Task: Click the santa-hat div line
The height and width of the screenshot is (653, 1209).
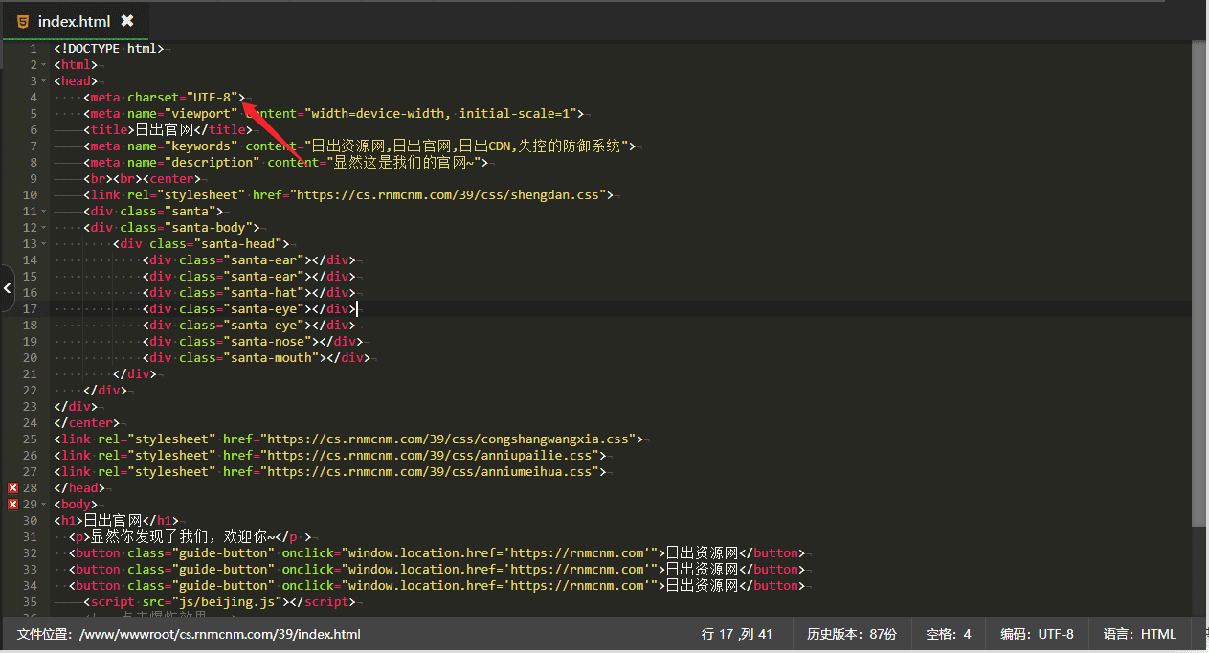Action: click(x=249, y=293)
